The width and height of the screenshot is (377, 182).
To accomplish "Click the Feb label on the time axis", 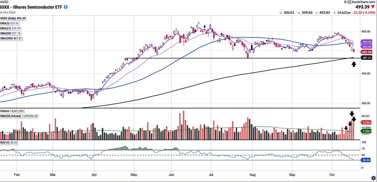I will (x=17, y=175).
